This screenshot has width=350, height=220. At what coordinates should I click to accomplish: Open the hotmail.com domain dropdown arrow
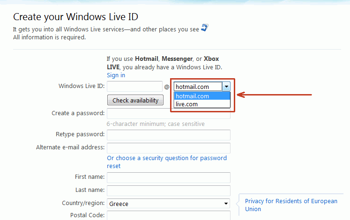tap(226, 87)
